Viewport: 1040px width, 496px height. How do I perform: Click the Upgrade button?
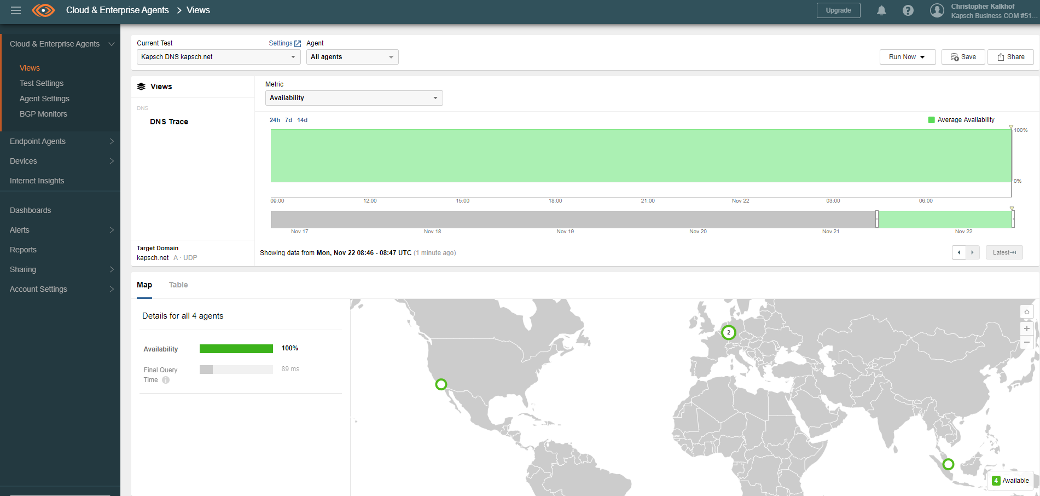pyautogui.click(x=838, y=10)
